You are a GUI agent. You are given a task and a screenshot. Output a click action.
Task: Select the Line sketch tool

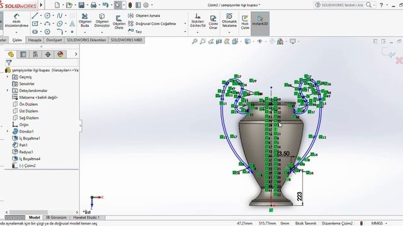(x=35, y=16)
